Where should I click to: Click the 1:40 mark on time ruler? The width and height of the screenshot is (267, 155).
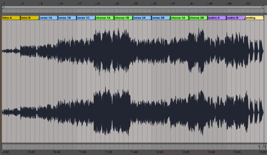pos(135,152)
